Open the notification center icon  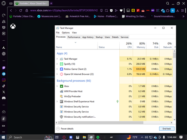click(x=181, y=137)
